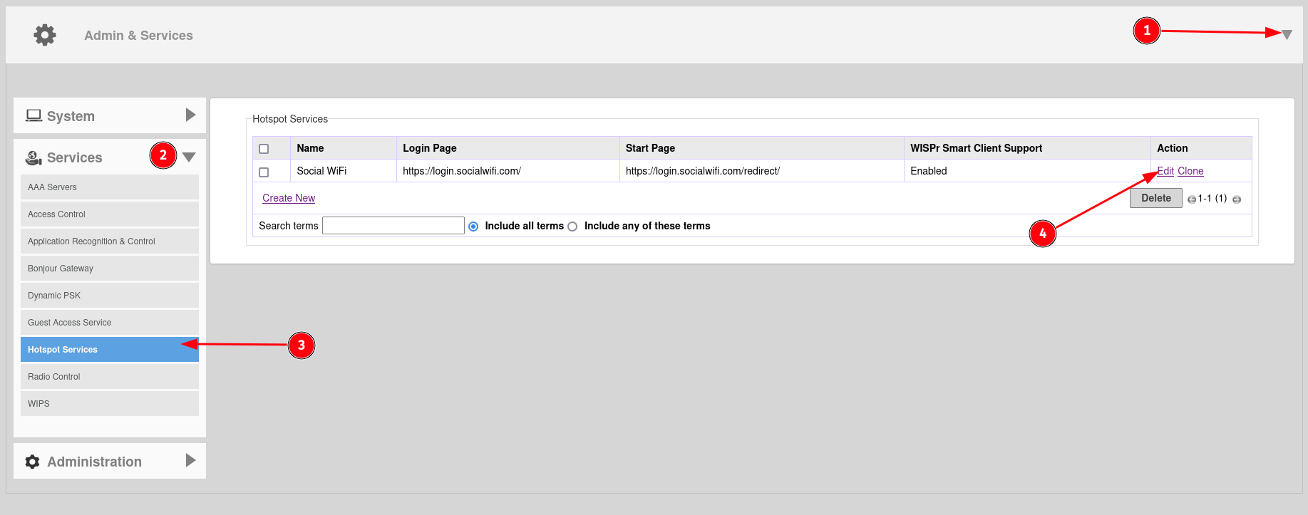
Task: Select Include all terms radio button
Action: click(473, 227)
